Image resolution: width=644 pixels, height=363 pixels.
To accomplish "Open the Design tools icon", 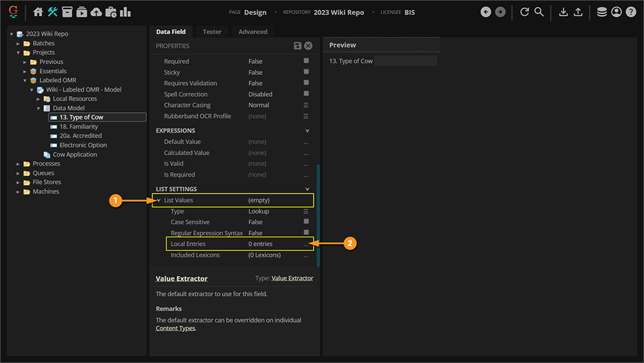I will 53,12.
